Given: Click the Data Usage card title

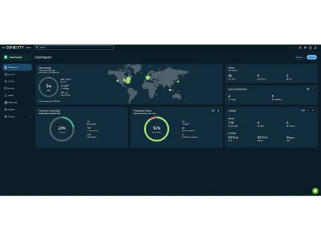Looking at the screenshot, I should click(44, 67).
